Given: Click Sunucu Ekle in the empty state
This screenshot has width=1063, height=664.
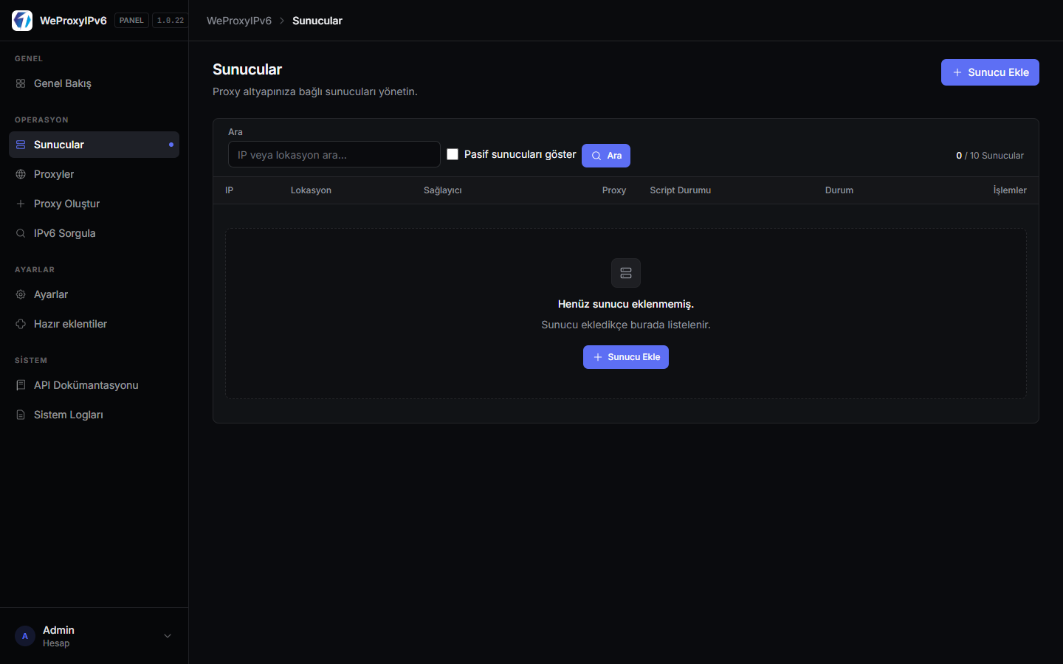Looking at the screenshot, I should [626, 357].
